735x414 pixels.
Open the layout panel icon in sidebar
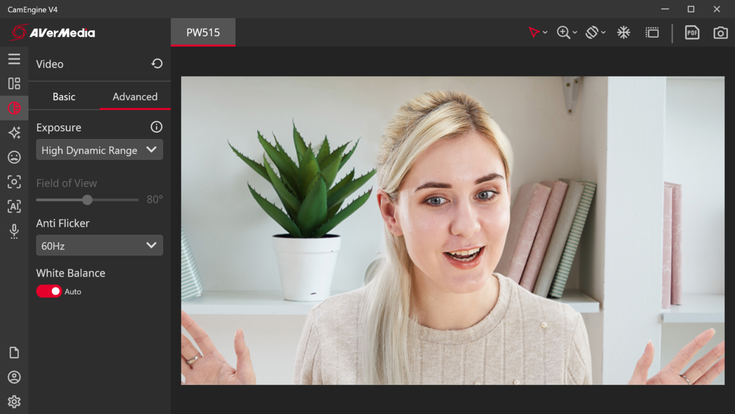pos(14,83)
